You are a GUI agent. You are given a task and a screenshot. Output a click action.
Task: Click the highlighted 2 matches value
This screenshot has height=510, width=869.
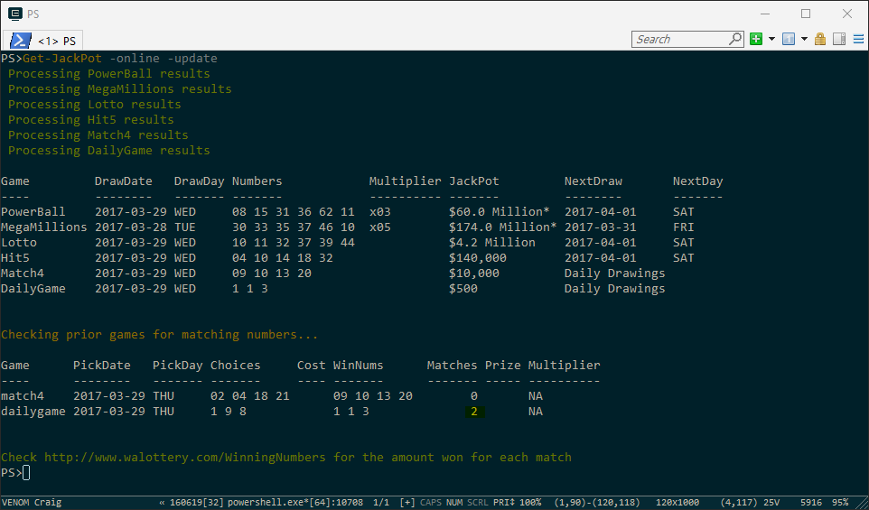474,412
